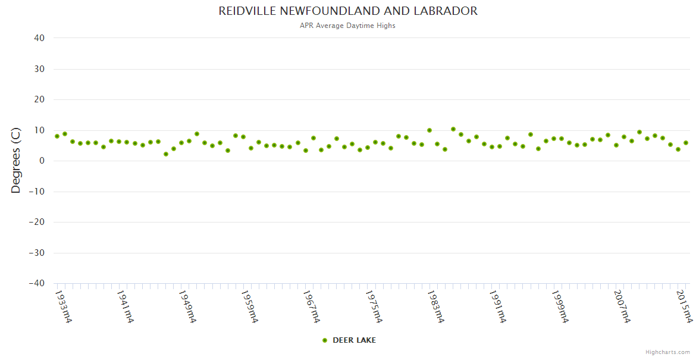Click the lowest data point near 1947
The height and width of the screenshot is (357, 696).
click(166, 154)
